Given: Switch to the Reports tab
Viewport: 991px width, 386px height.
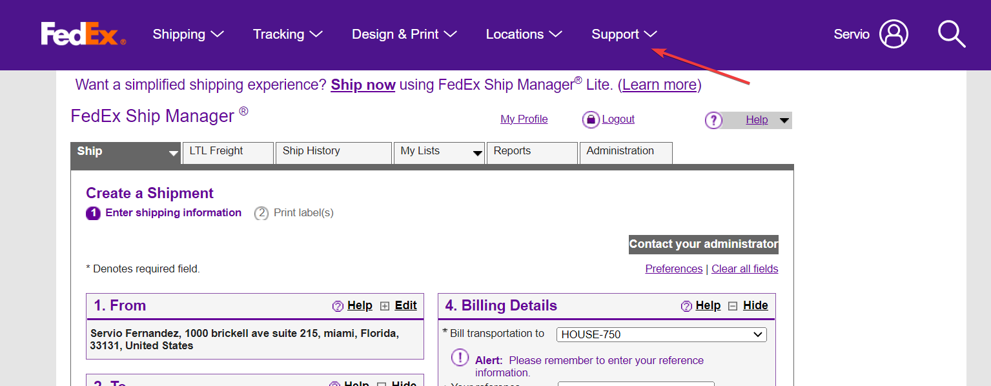Looking at the screenshot, I should point(532,152).
